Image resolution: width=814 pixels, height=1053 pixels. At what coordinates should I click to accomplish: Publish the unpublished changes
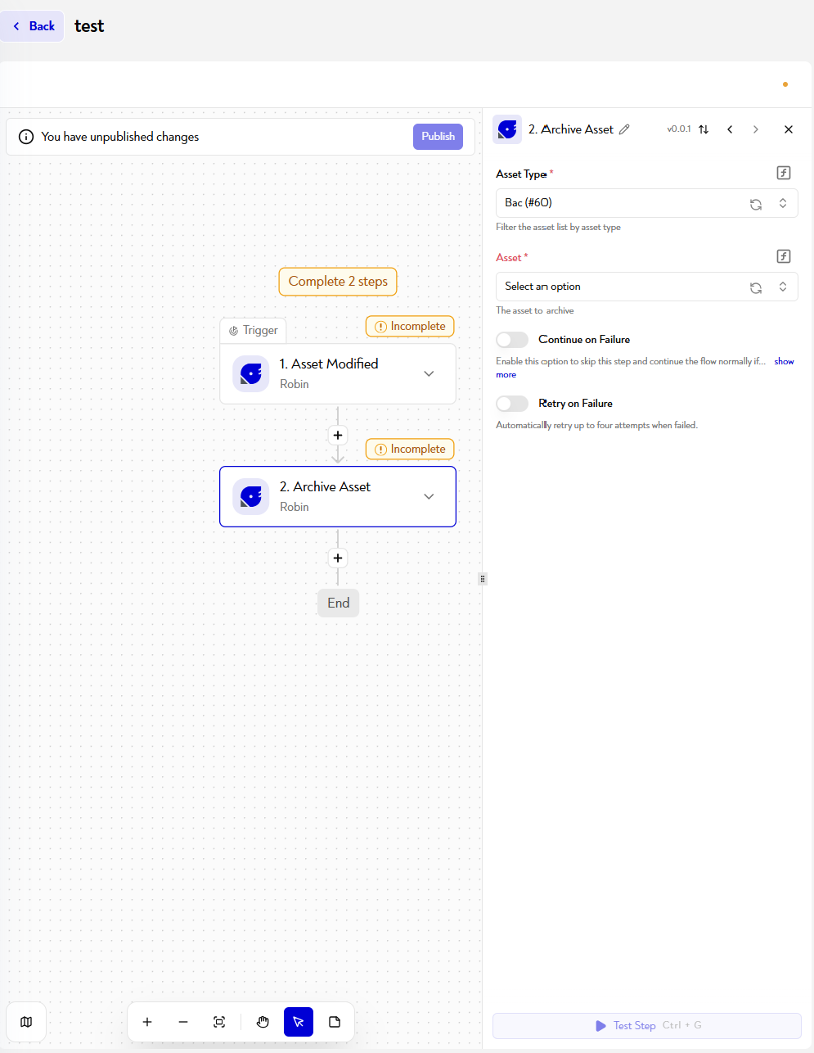438,137
